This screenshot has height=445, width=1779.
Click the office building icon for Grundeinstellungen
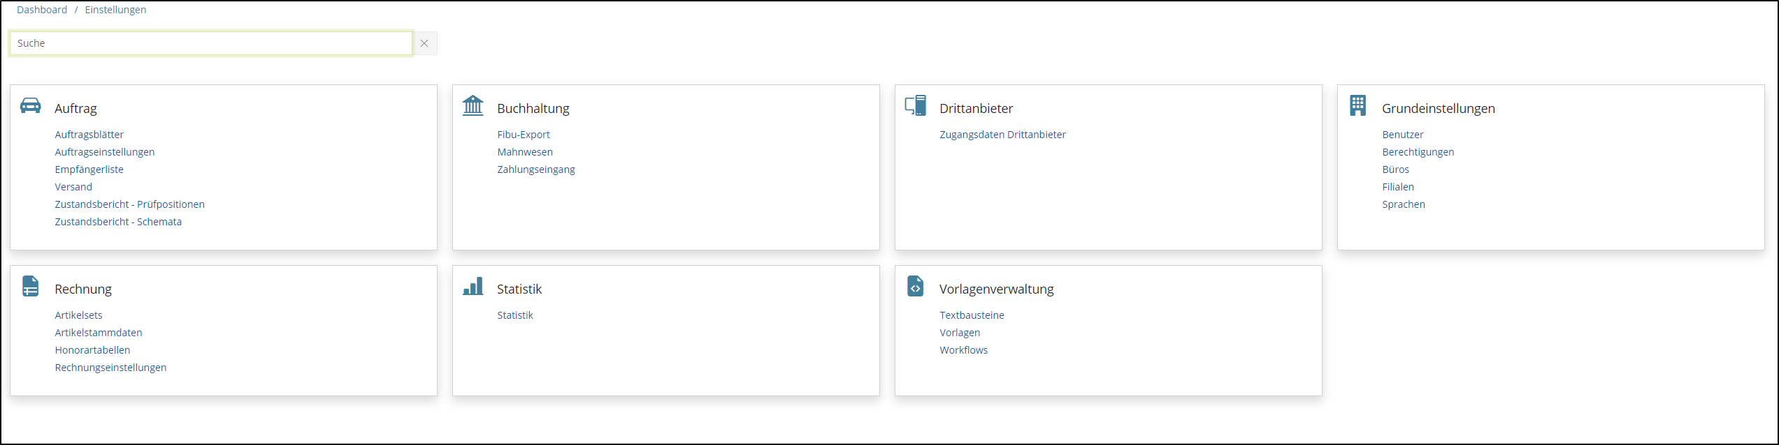tap(1357, 106)
